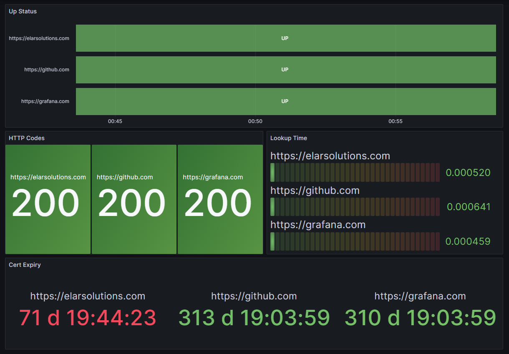Click the lookup time value 0.000641

click(x=469, y=207)
